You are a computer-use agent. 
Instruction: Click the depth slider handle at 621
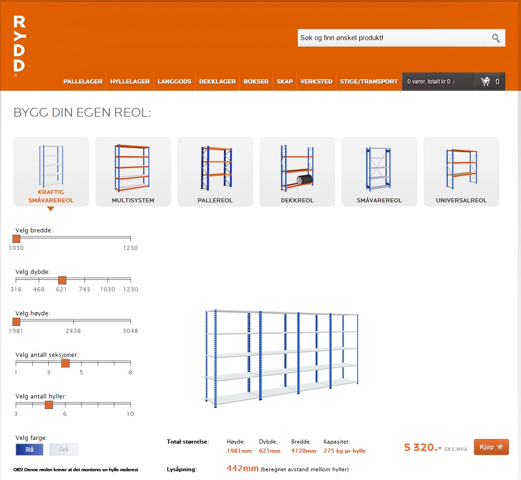coord(62,280)
